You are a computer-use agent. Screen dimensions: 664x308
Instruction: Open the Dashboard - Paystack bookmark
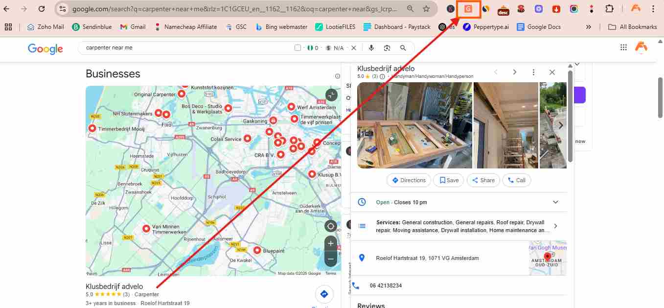pyautogui.click(x=397, y=27)
